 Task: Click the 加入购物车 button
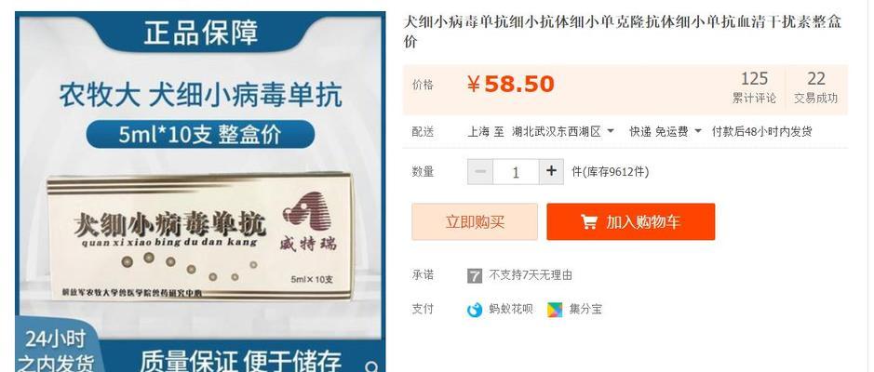(x=630, y=221)
